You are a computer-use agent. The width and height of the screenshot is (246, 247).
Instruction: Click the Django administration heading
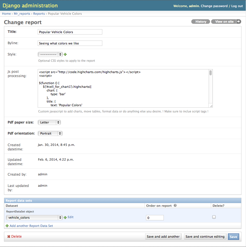pos(30,6)
